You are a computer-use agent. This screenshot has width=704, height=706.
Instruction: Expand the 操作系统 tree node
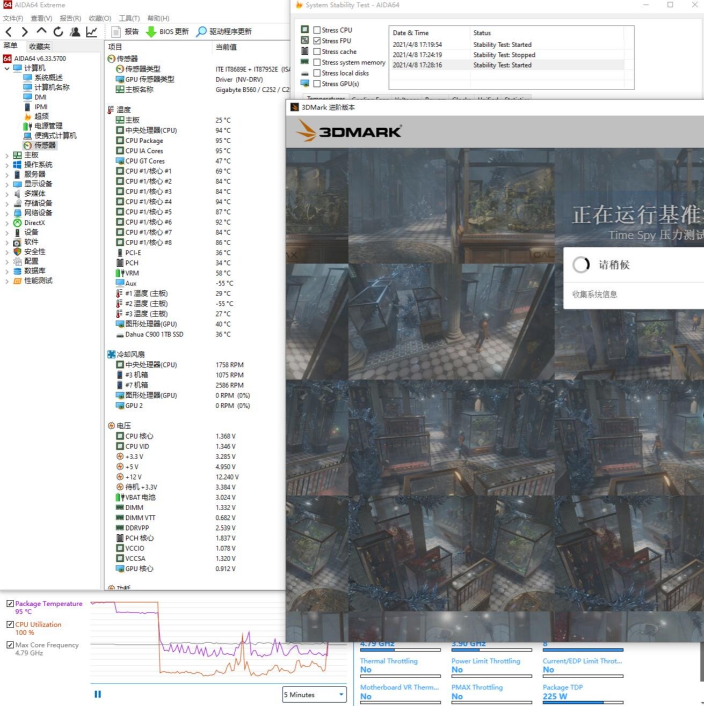[x=6, y=165]
